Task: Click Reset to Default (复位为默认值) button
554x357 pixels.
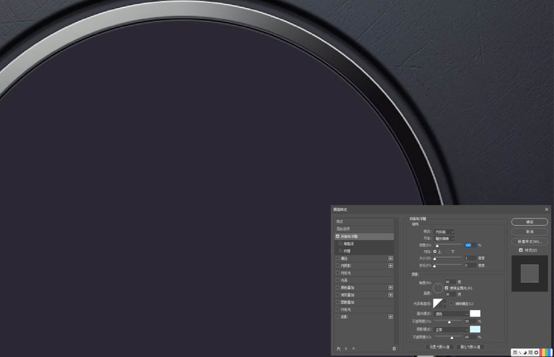Action: click(470, 347)
